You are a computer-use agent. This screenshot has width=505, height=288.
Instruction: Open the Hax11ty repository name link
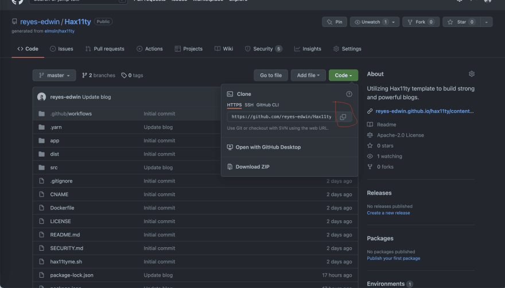(77, 22)
